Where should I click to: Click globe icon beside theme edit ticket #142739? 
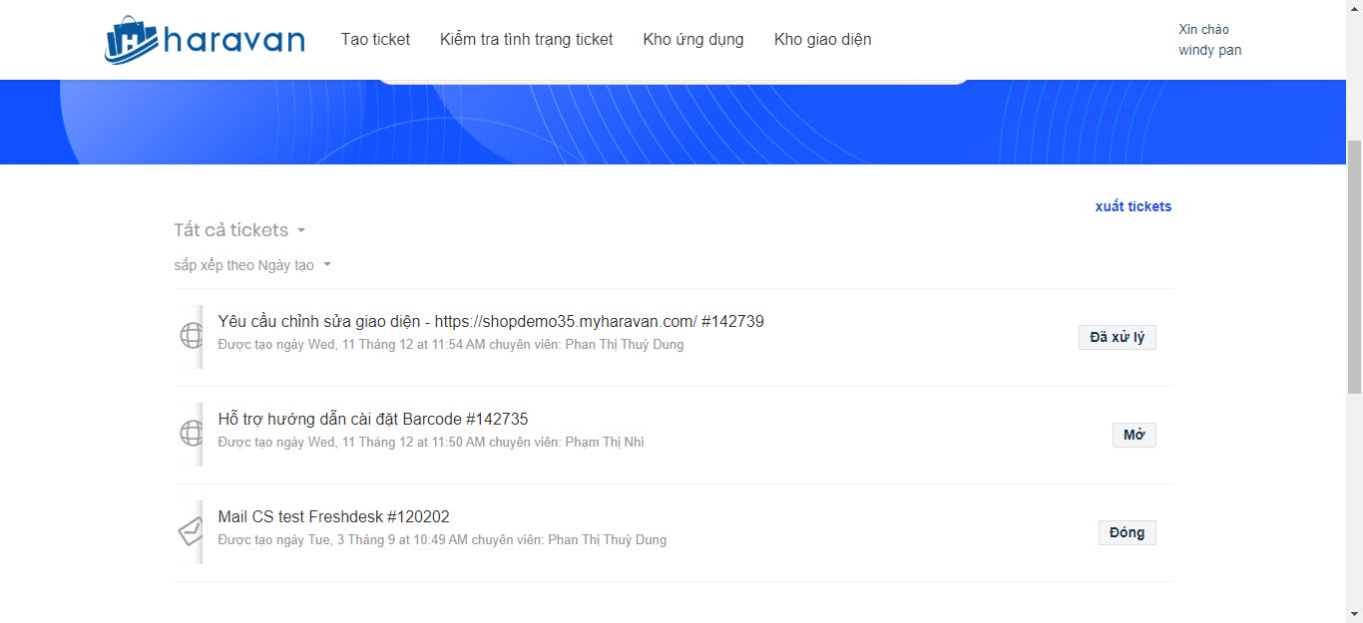coord(192,335)
